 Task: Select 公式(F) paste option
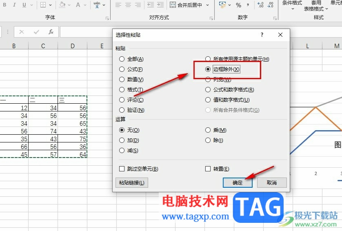click(x=131, y=69)
